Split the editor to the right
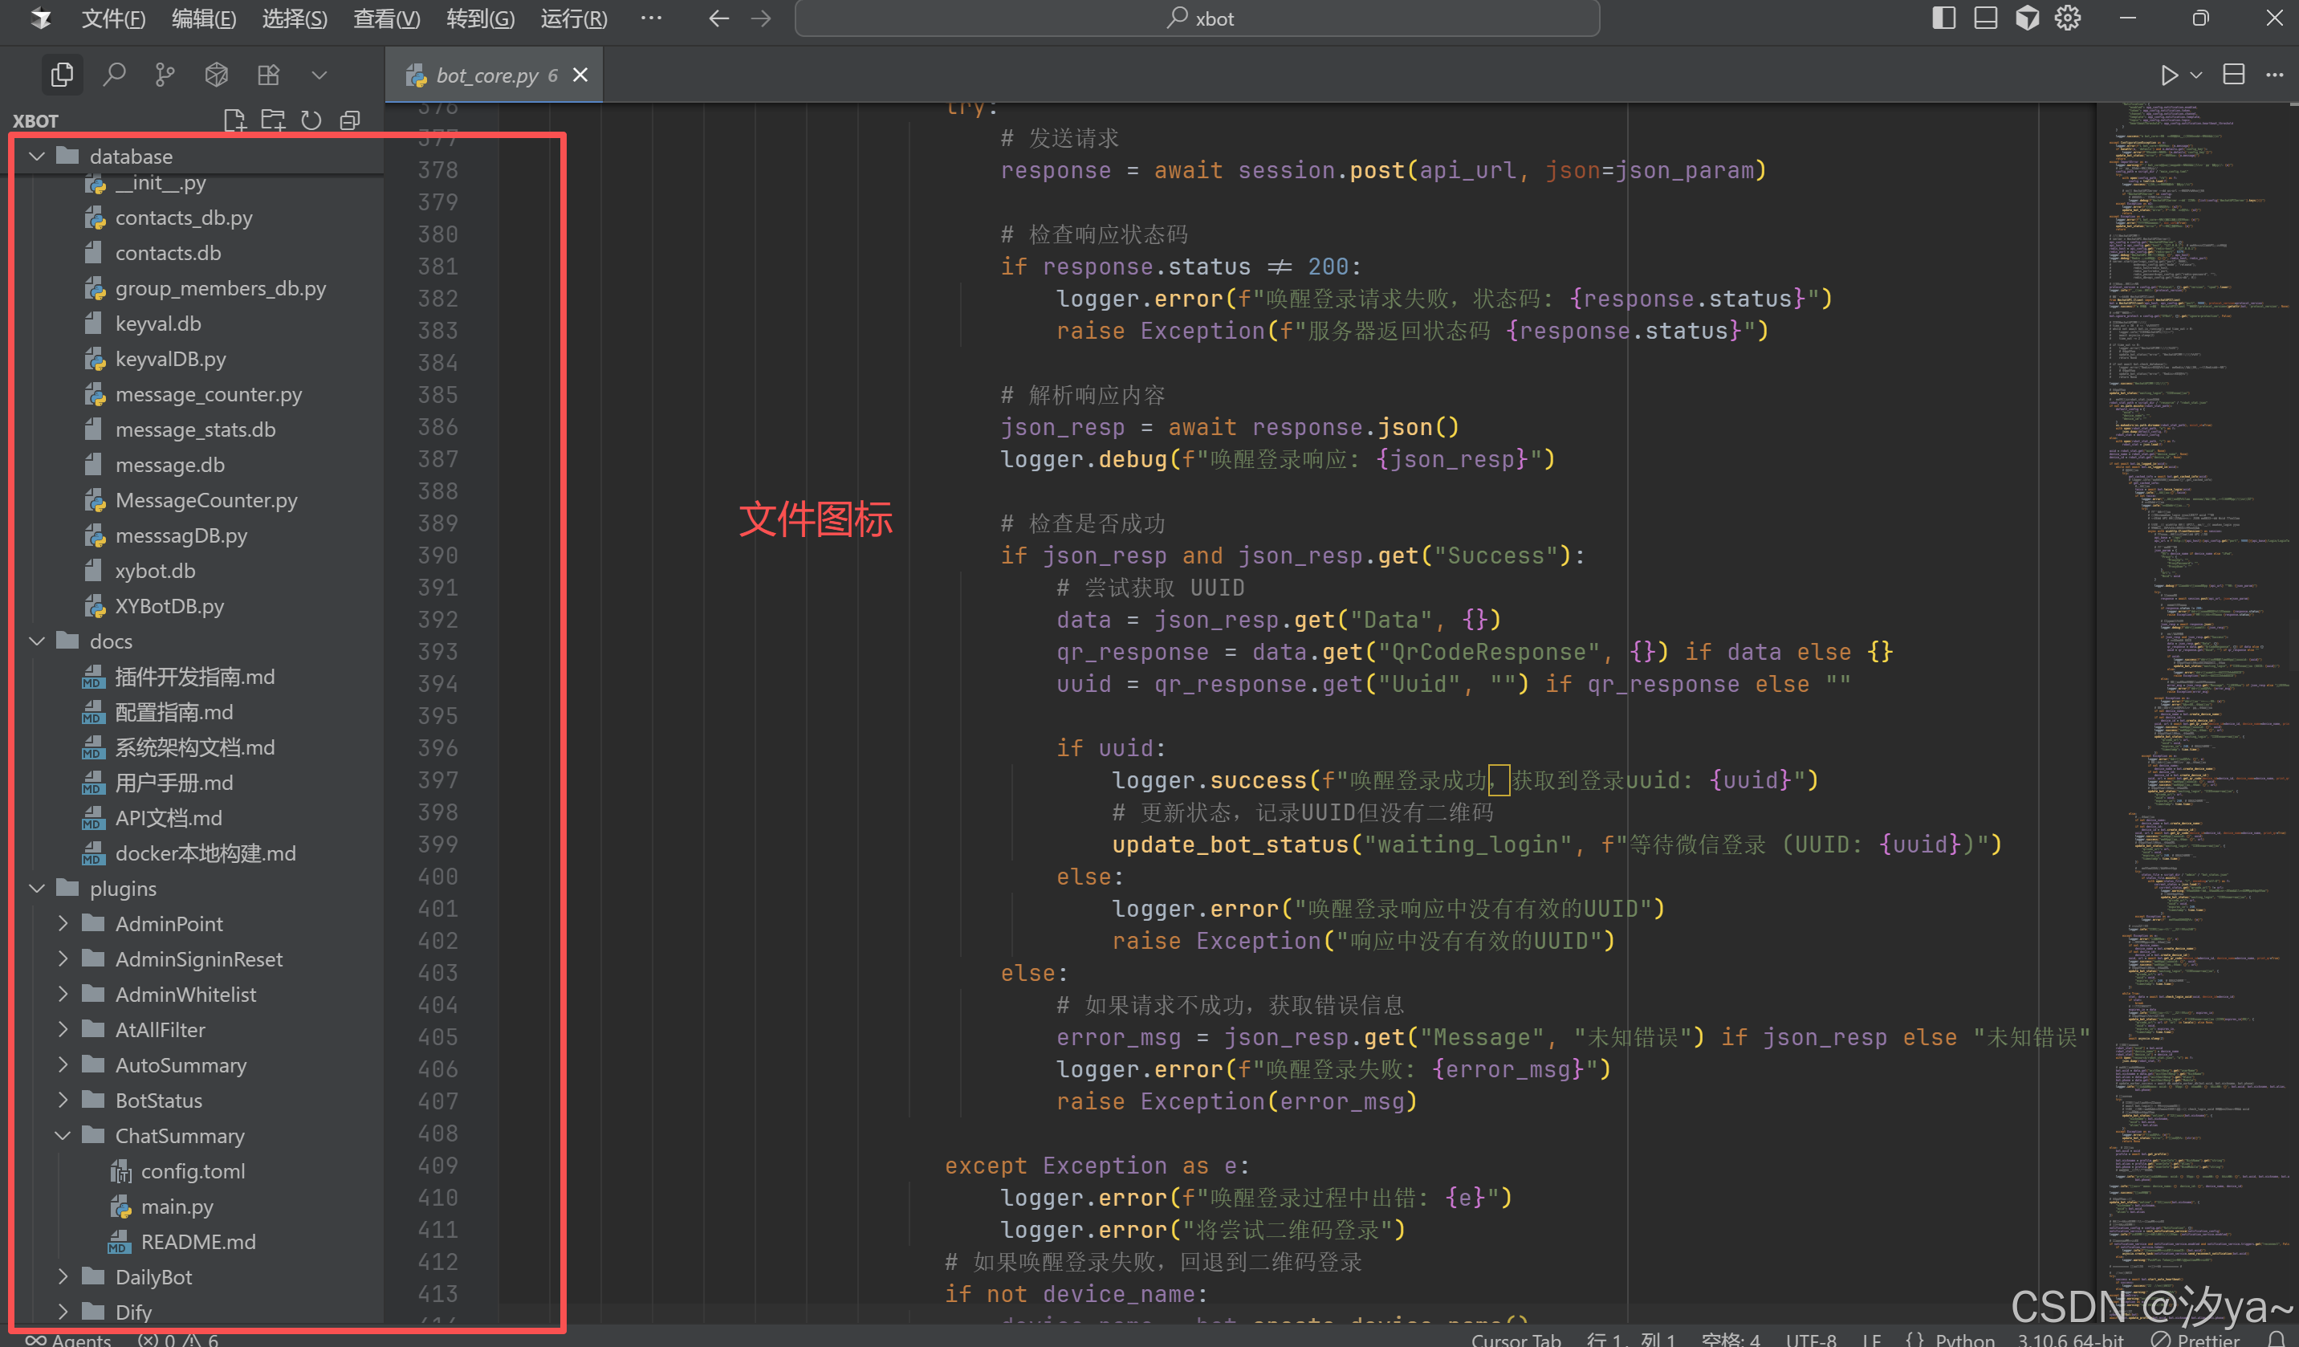The height and width of the screenshot is (1347, 2299). (2233, 75)
